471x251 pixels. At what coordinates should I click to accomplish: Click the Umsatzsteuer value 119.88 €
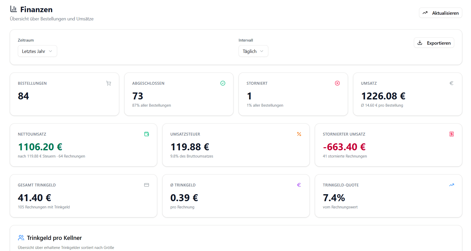pos(190,147)
